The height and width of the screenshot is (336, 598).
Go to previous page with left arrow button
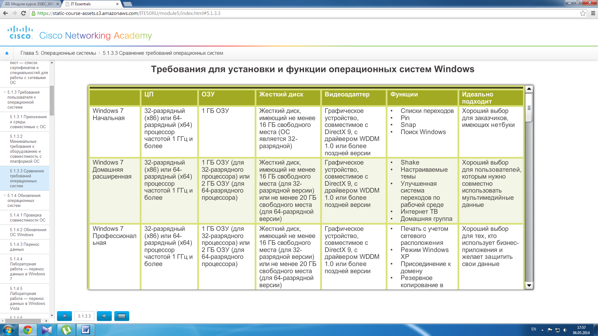click(x=64, y=316)
